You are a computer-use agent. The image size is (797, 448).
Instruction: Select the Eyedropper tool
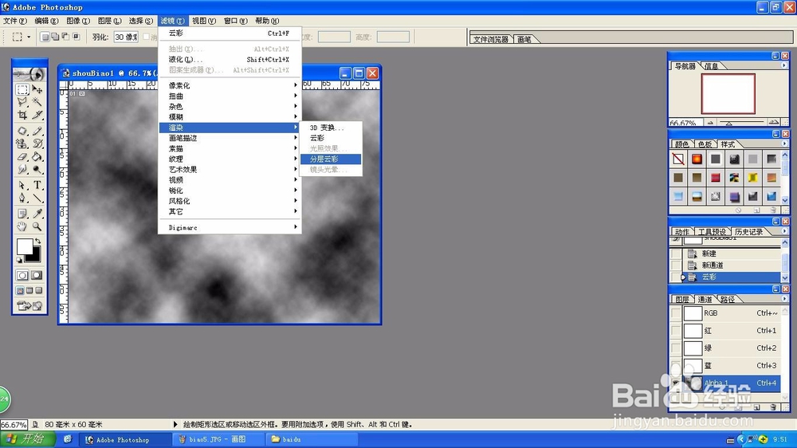tap(37, 214)
